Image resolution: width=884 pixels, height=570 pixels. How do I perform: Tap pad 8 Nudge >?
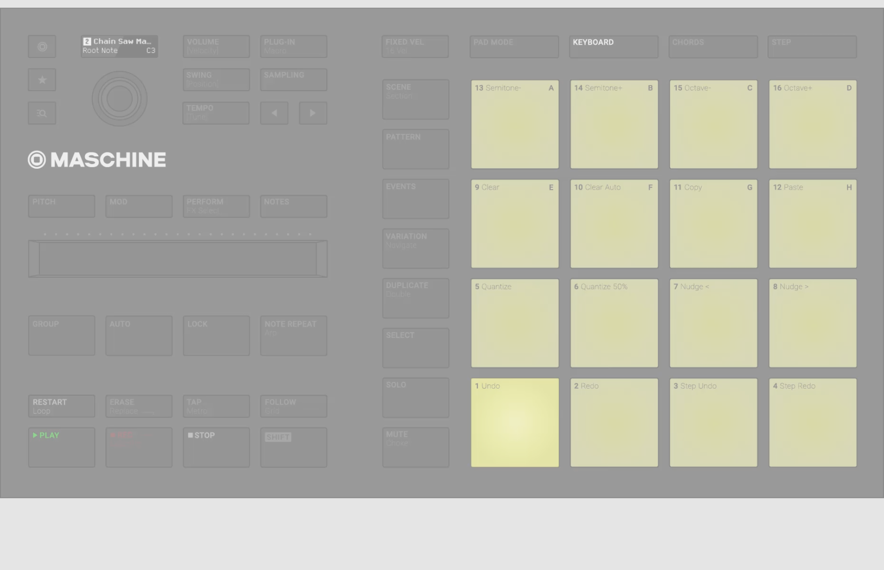coord(813,323)
